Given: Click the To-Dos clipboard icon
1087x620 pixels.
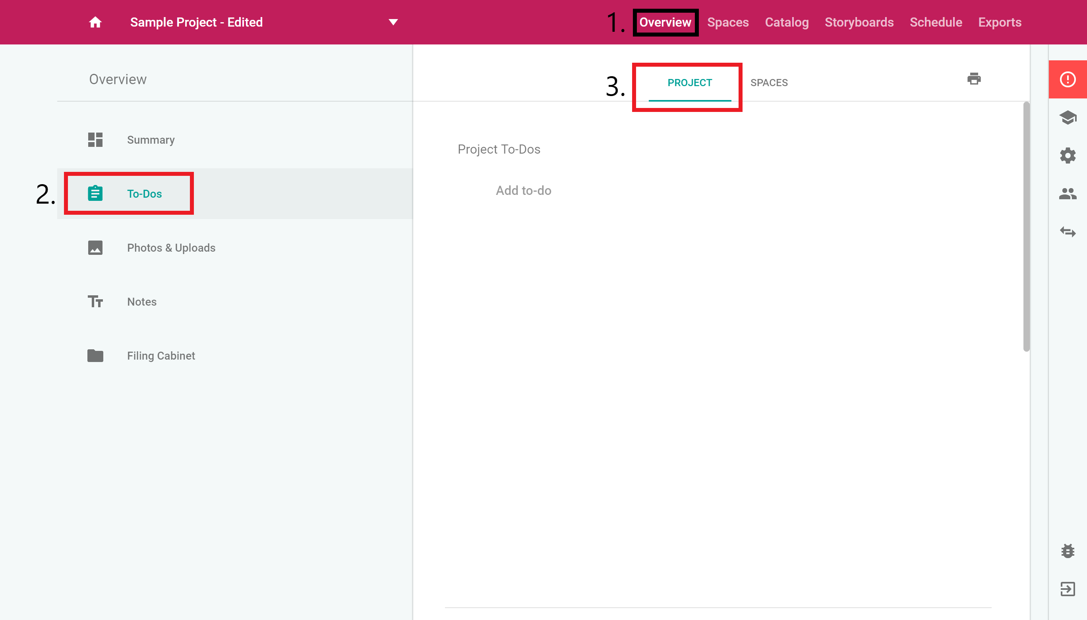Looking at the screenshot, I should pyautogui.click(x=95, y=193).
